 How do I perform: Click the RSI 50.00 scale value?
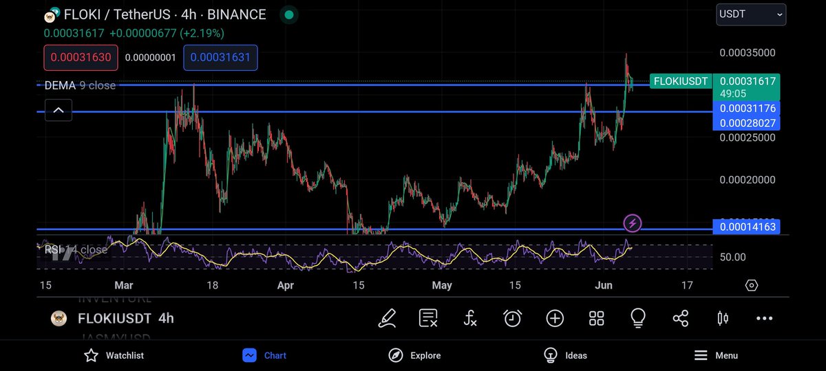tap(732, 257)
